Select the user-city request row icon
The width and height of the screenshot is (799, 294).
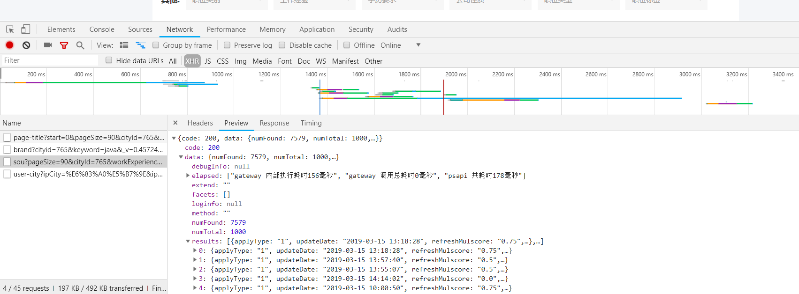tap(7, 174)
